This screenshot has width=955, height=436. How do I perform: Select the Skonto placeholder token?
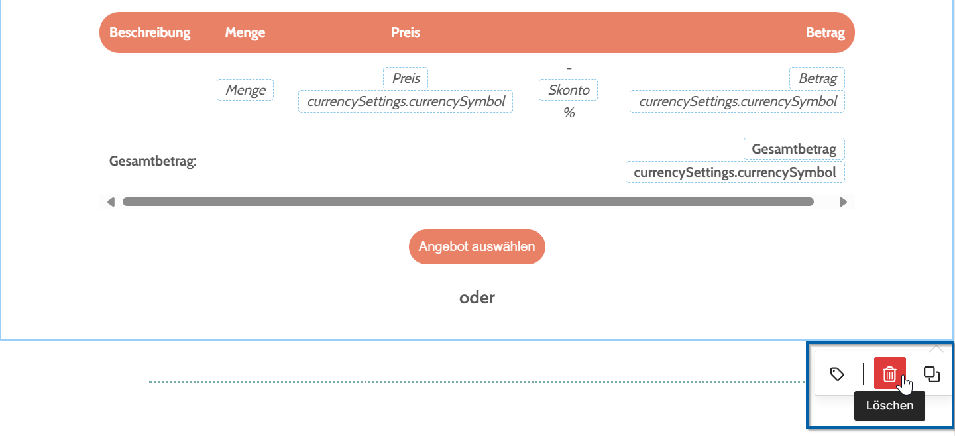[569, 90]
